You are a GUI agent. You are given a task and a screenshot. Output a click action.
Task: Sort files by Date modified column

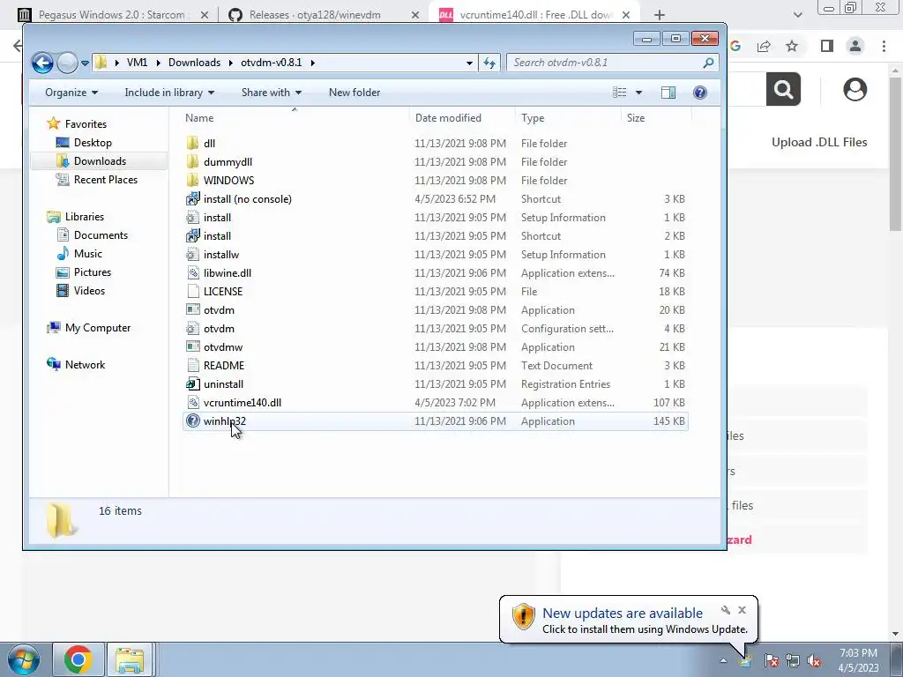coord(448,118)
